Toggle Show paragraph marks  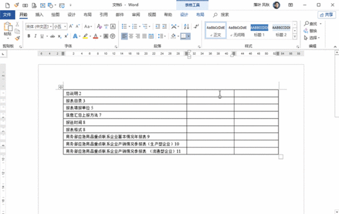(197, 27)
